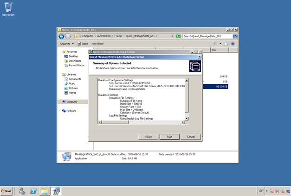Click the Search Quest_MessageStats_681 field
This screenshot has height=196, width=291.
(207, 36)
